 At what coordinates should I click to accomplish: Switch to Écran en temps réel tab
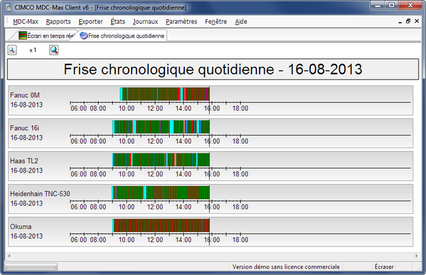pos(46,35)
